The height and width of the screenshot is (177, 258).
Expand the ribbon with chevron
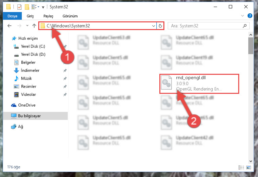(x=242, y=16)
